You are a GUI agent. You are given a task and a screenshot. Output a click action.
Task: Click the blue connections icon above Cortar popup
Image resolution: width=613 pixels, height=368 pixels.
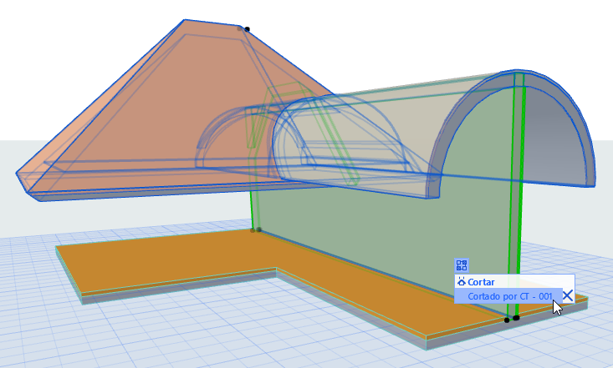(x=462, y=265)
